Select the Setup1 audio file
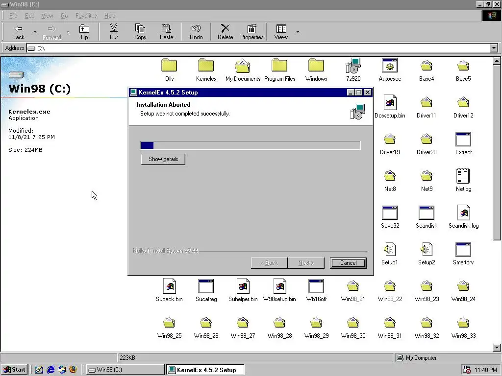The width and height of the screenshot is (502, 376). [390, 254]
